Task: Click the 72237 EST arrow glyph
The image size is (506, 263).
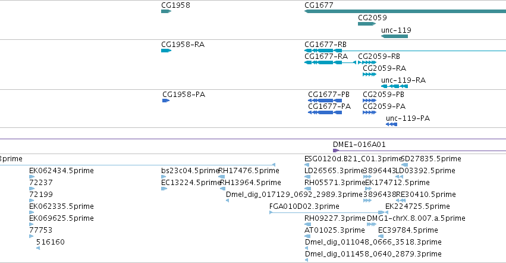Action: [x=32, y=189]
